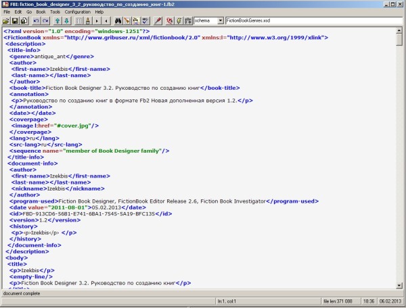Click the scrollbar up arrow
Screen dimensions: 406x308
400,31
